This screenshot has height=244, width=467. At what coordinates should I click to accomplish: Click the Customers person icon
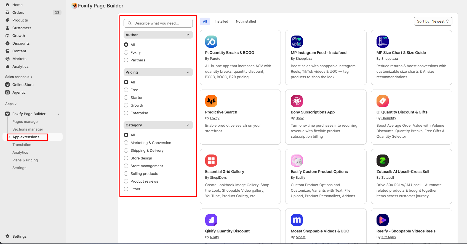pos(7,28)
